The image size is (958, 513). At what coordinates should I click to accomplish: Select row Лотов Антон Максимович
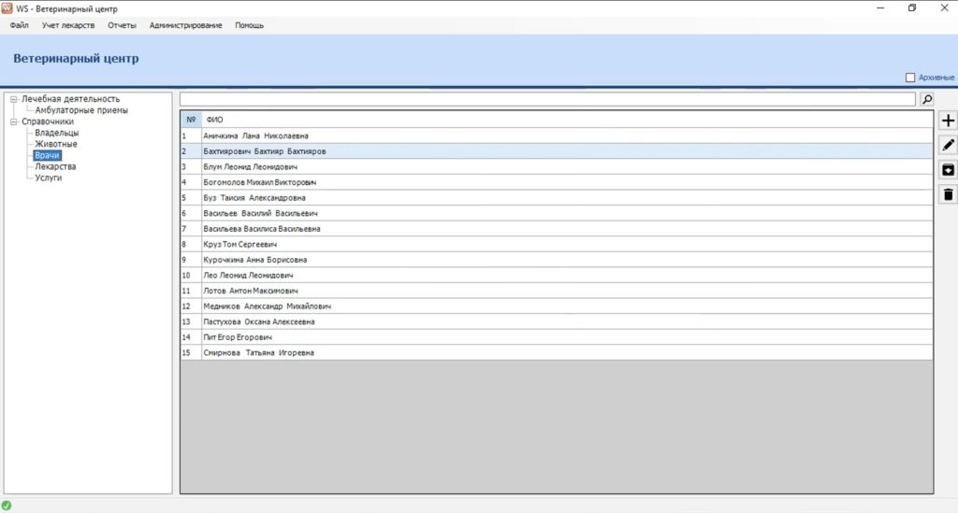(557, 291)
